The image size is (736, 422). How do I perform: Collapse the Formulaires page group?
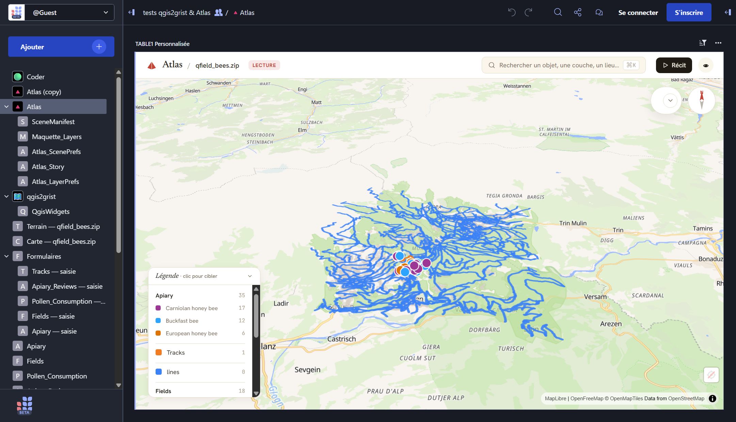click(x=6, y=256)
